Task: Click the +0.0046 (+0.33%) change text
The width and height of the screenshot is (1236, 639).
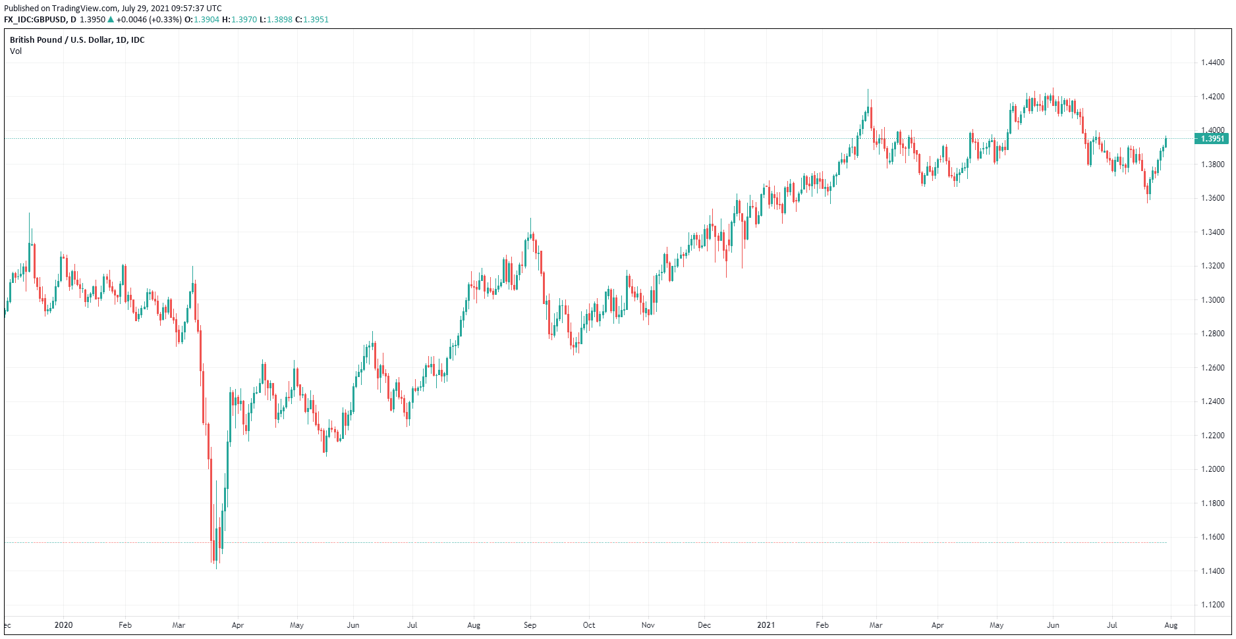Action: point(149,20)
